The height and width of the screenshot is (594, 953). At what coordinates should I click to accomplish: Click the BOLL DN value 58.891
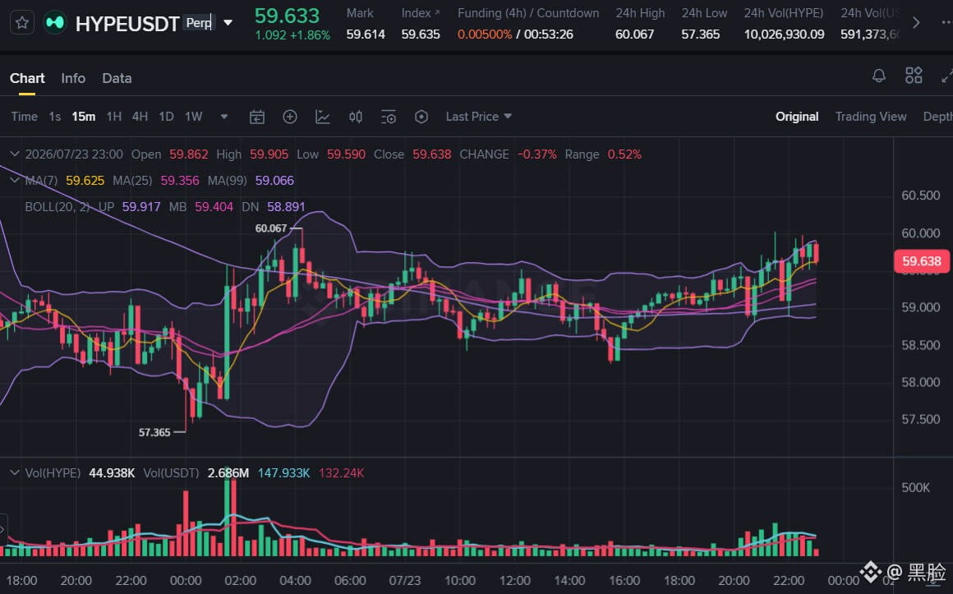click(x=286, y=207)
